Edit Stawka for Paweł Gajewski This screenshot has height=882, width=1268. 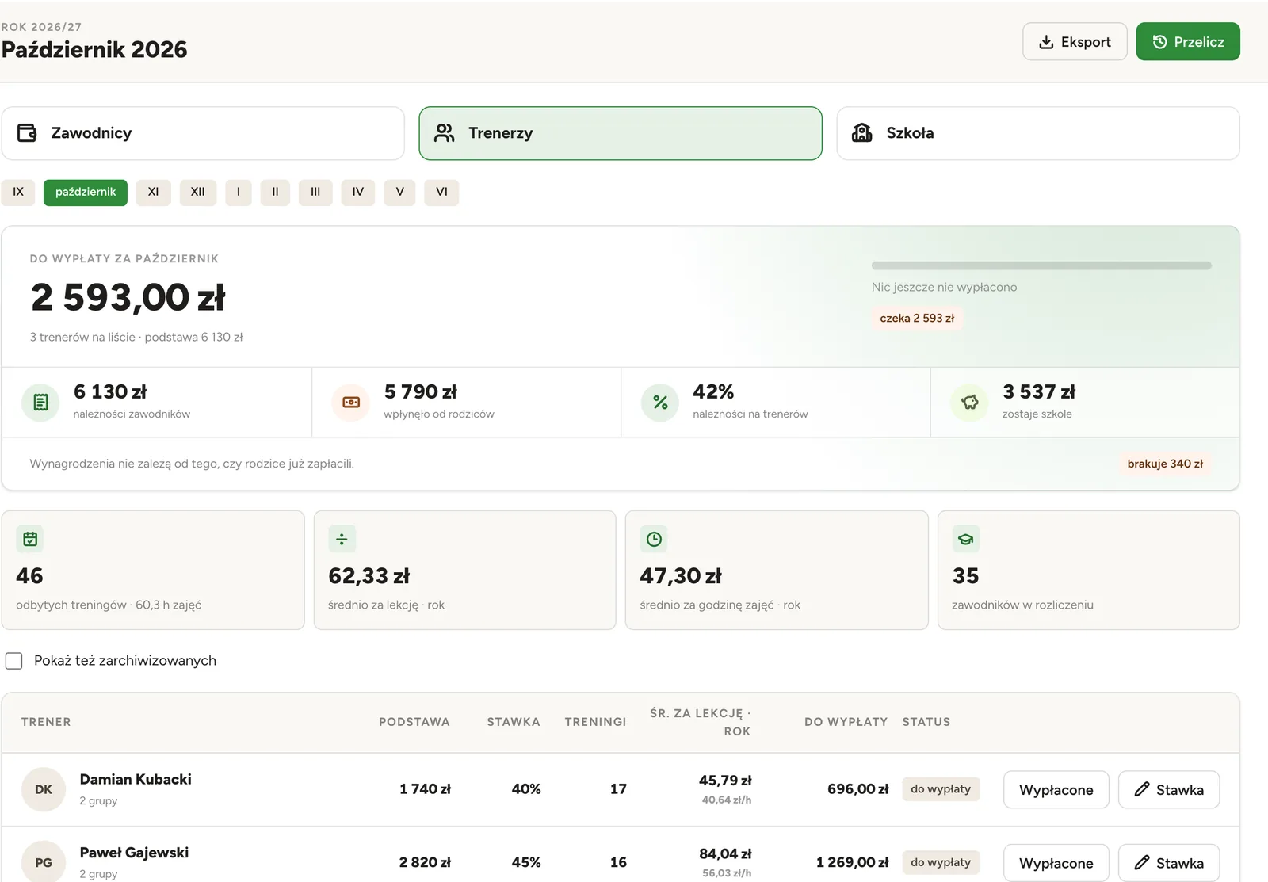pos(1169,863)
